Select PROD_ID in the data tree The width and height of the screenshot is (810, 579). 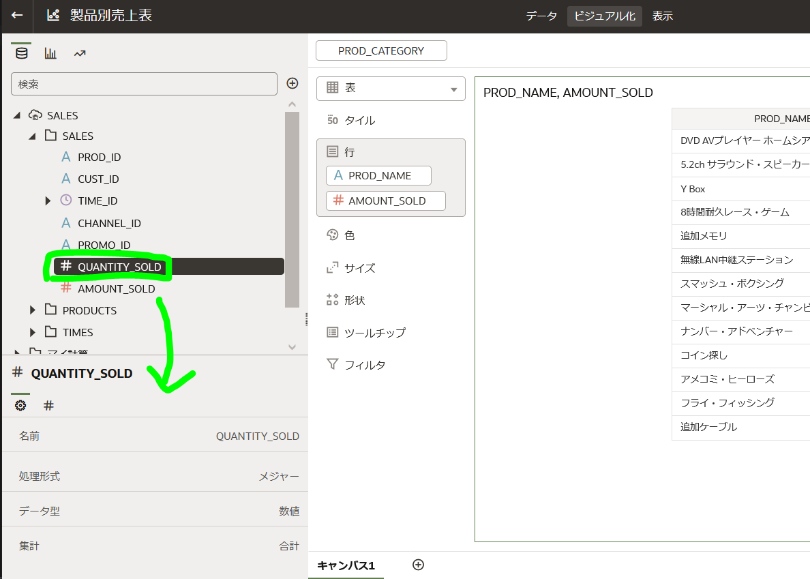click(x=99, y=157)
